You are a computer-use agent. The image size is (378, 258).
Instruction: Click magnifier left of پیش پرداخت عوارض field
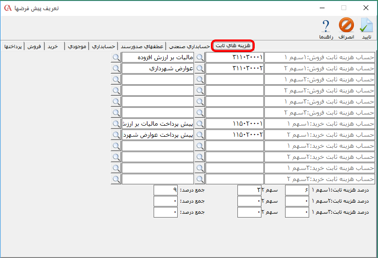(116, 135)
